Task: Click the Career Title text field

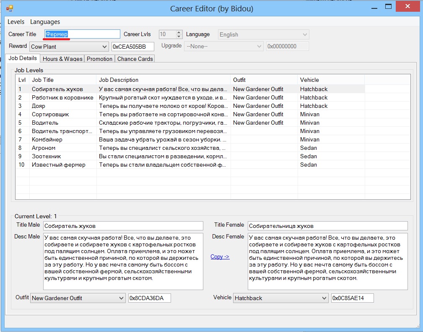Action: pyautogui.click(x=82, y=34)
